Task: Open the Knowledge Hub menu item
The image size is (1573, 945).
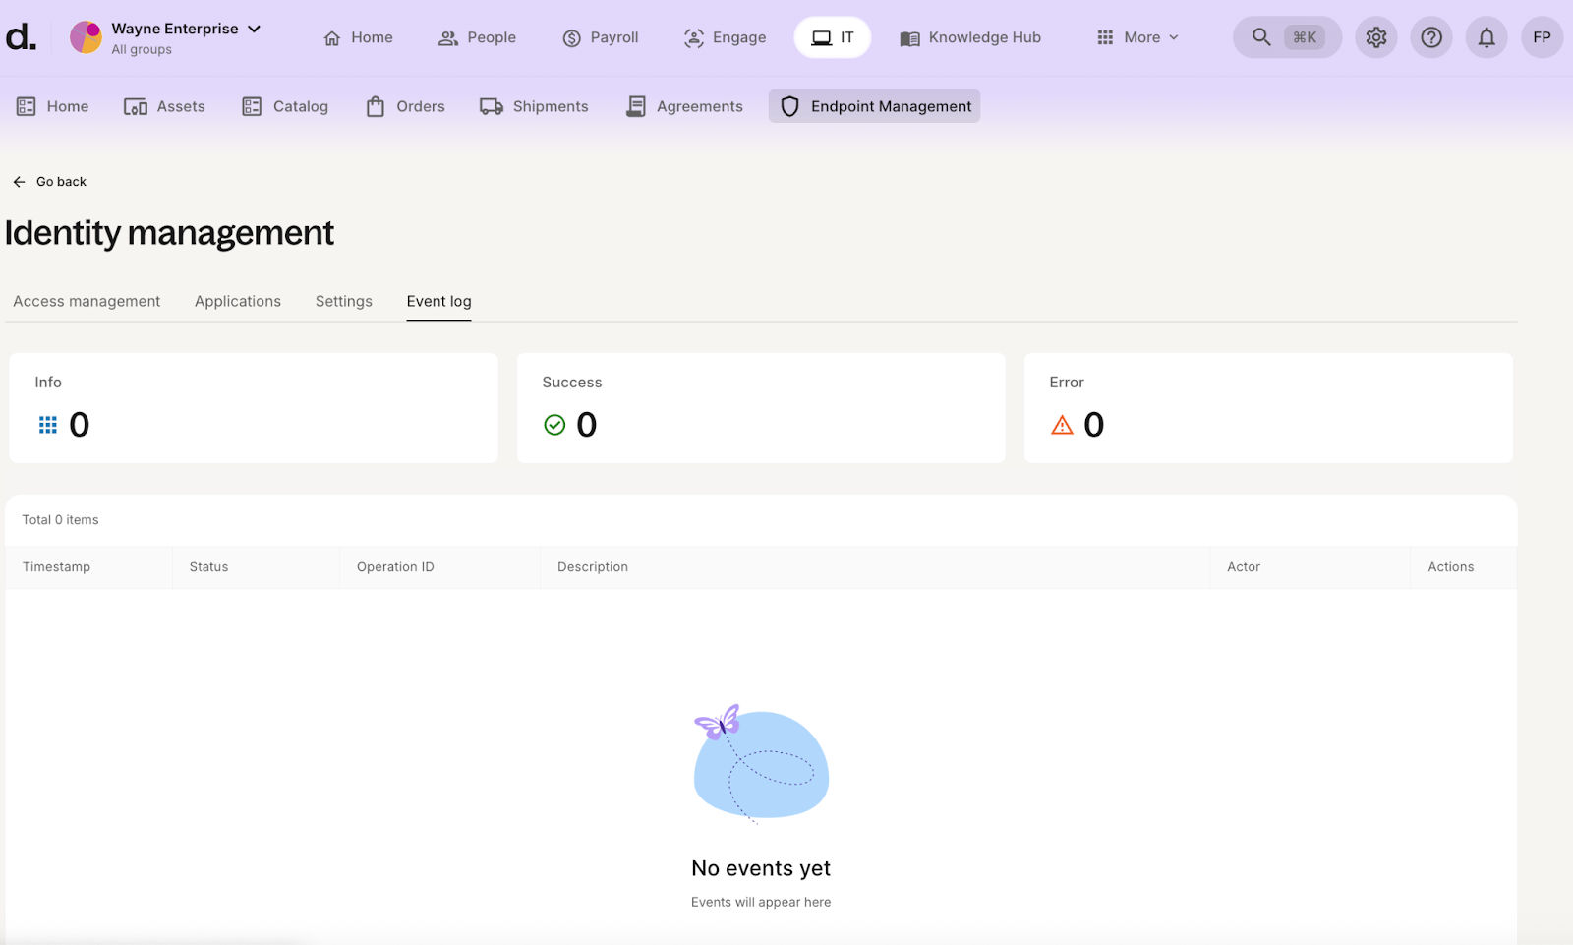Action: tap(970, 37)
